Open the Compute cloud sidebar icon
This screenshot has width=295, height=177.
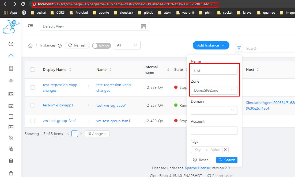click(x=11, y=56)
